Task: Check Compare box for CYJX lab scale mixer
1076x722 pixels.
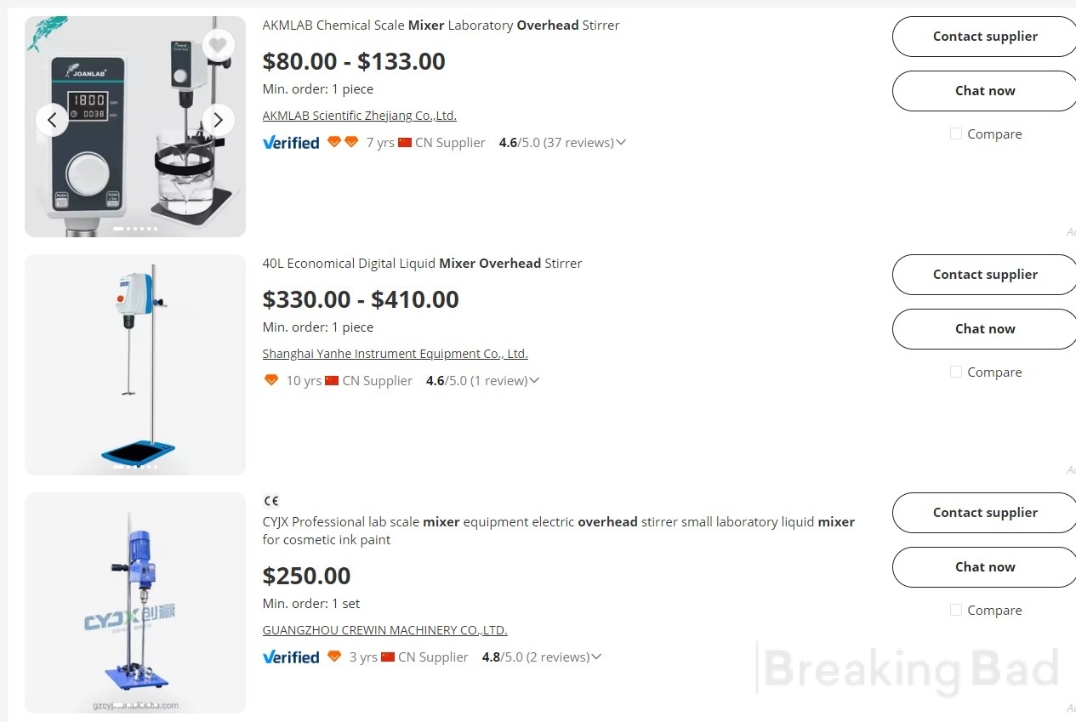Action: pos(956,610)
